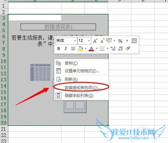Increase font size with the larger A icon
This screenshot has height=143, width=168.
pos(95,41)
